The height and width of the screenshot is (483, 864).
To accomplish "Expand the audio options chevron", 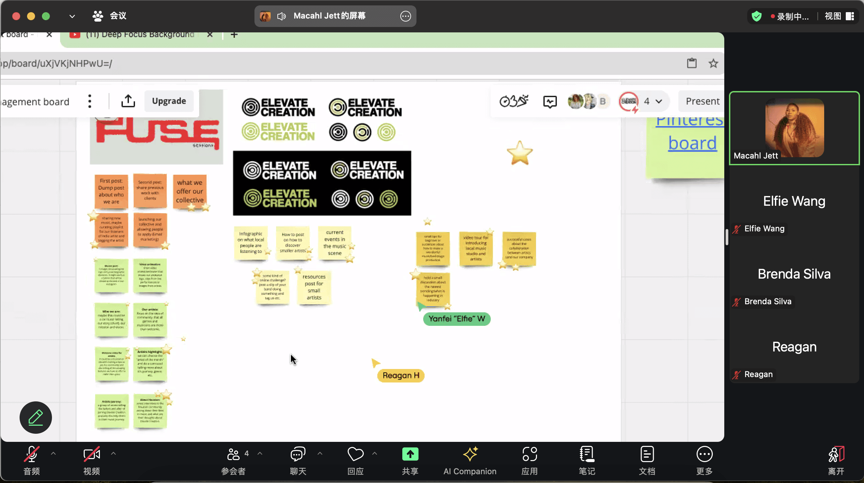I will (x=53, y=454).
